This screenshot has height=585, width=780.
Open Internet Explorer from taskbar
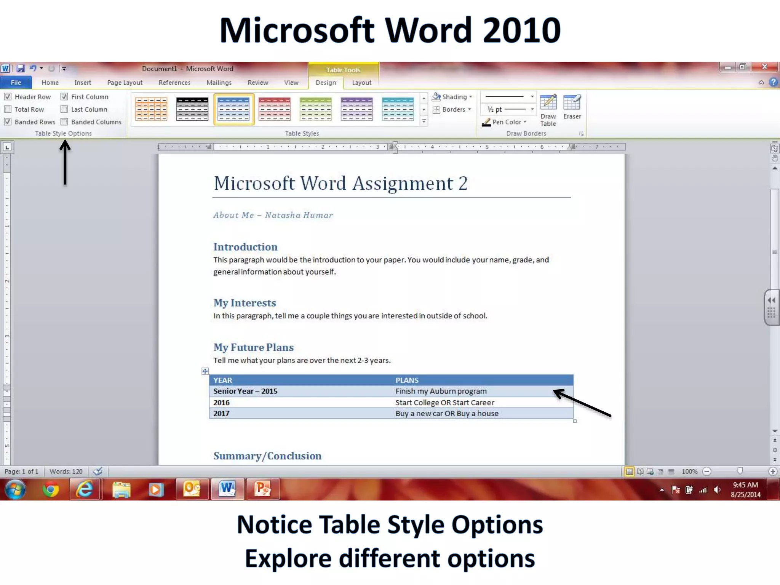point(84,489)
